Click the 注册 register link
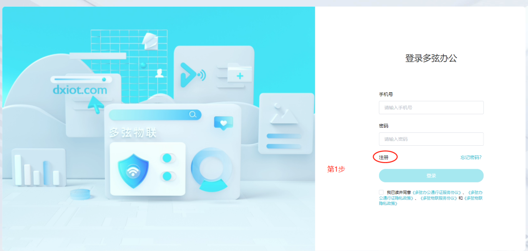Viewport: 528px width, 251px height. [x=383, y=157]
